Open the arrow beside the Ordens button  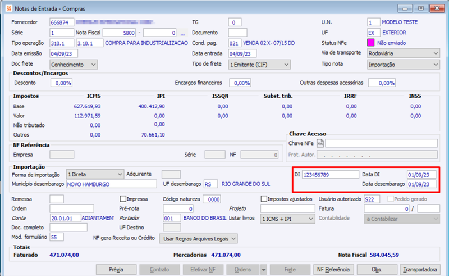pyautogui.click(x=263, y=270)
